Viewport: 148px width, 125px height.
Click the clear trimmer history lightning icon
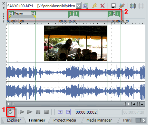coord(94,6)
